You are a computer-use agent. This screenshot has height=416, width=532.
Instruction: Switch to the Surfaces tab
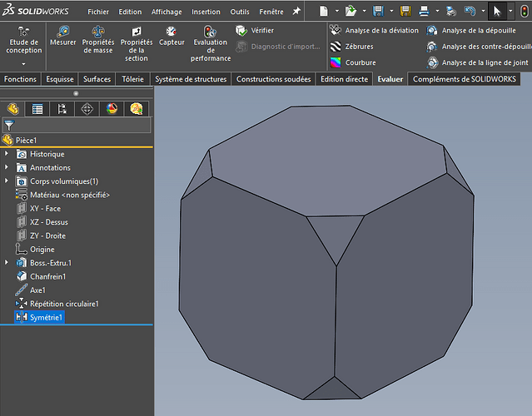click(x=97, y=79)
